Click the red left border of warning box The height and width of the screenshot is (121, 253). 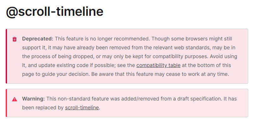pos(6,103)
